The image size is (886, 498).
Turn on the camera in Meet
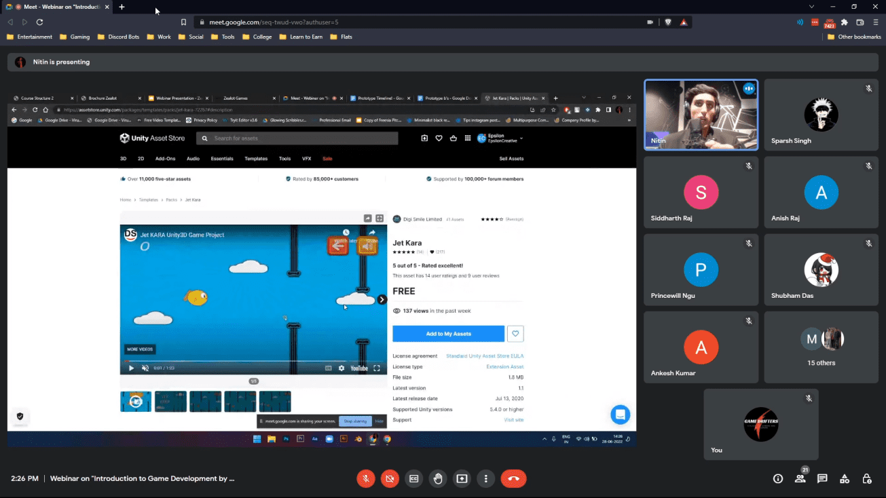(390, 478)
